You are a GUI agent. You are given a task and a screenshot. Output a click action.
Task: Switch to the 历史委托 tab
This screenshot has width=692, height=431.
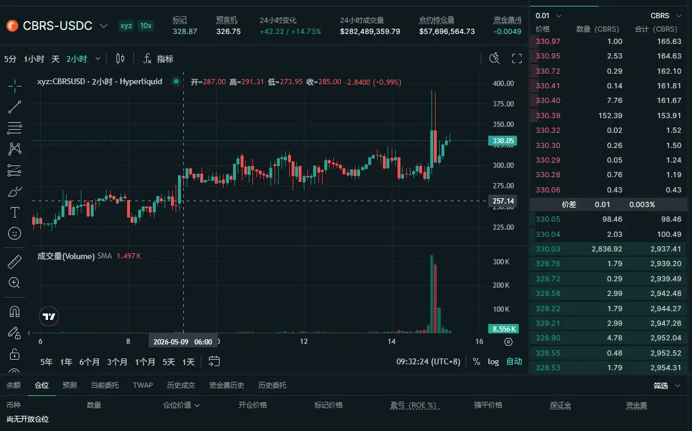pyautogui.click(x=272, y=385)
